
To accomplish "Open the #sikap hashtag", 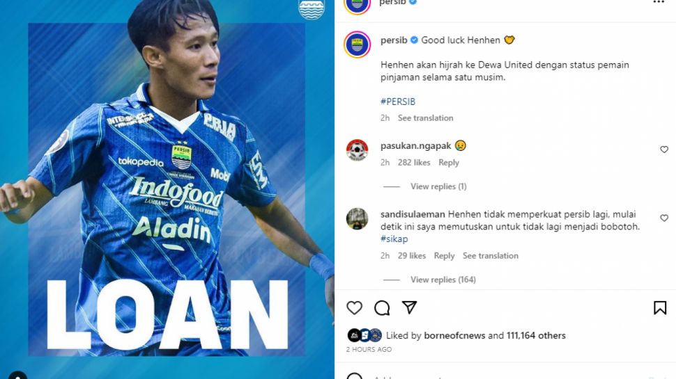I will pos(394,239).
